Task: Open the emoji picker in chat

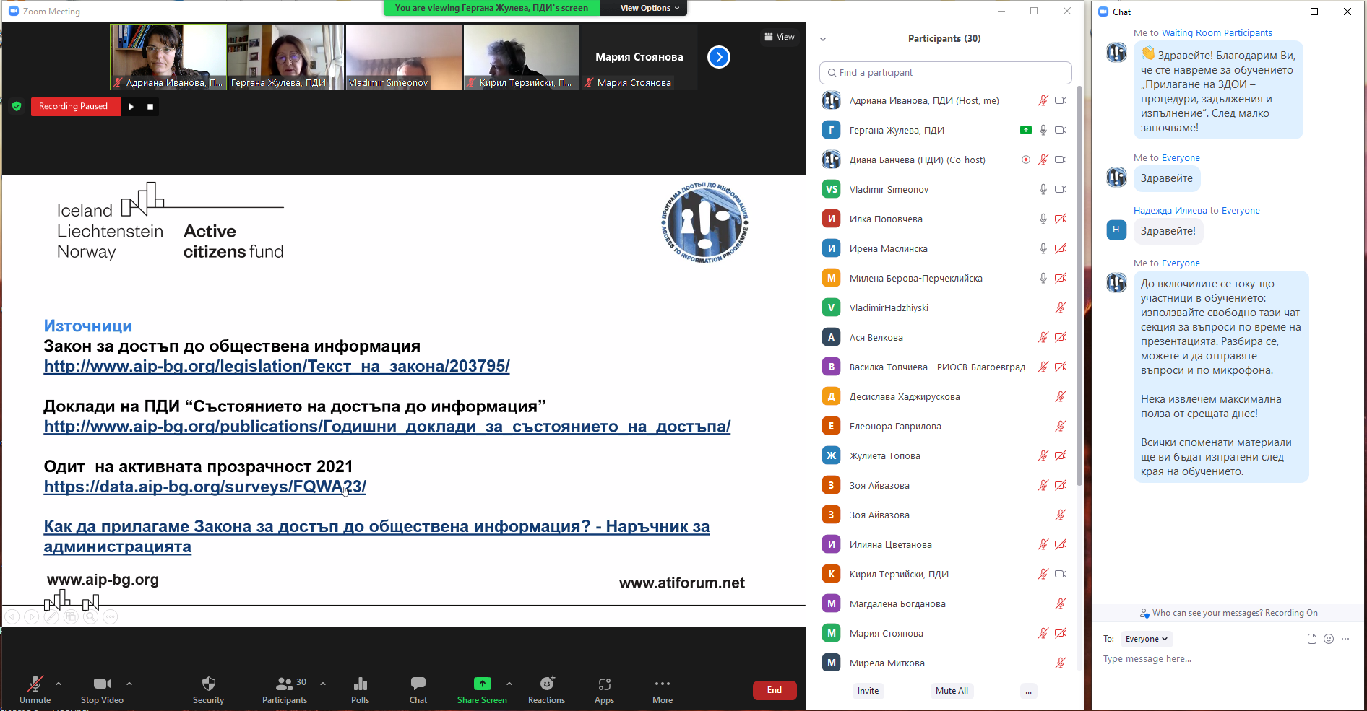Action: (x=1329, y=639)
